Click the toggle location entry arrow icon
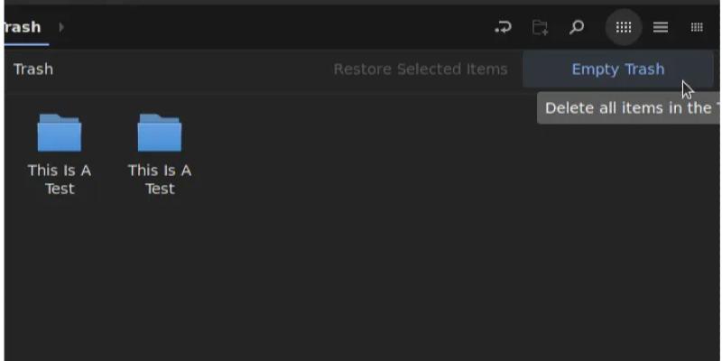 pos(503,27)
